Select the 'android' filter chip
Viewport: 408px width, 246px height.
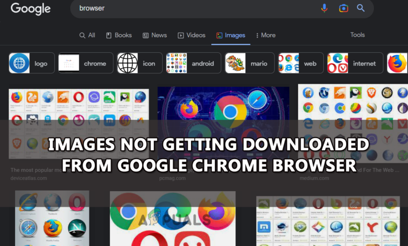coord(194,63)
